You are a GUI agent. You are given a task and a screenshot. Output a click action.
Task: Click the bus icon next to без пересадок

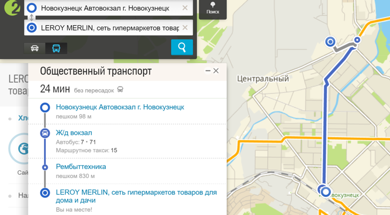coord(120,89)
